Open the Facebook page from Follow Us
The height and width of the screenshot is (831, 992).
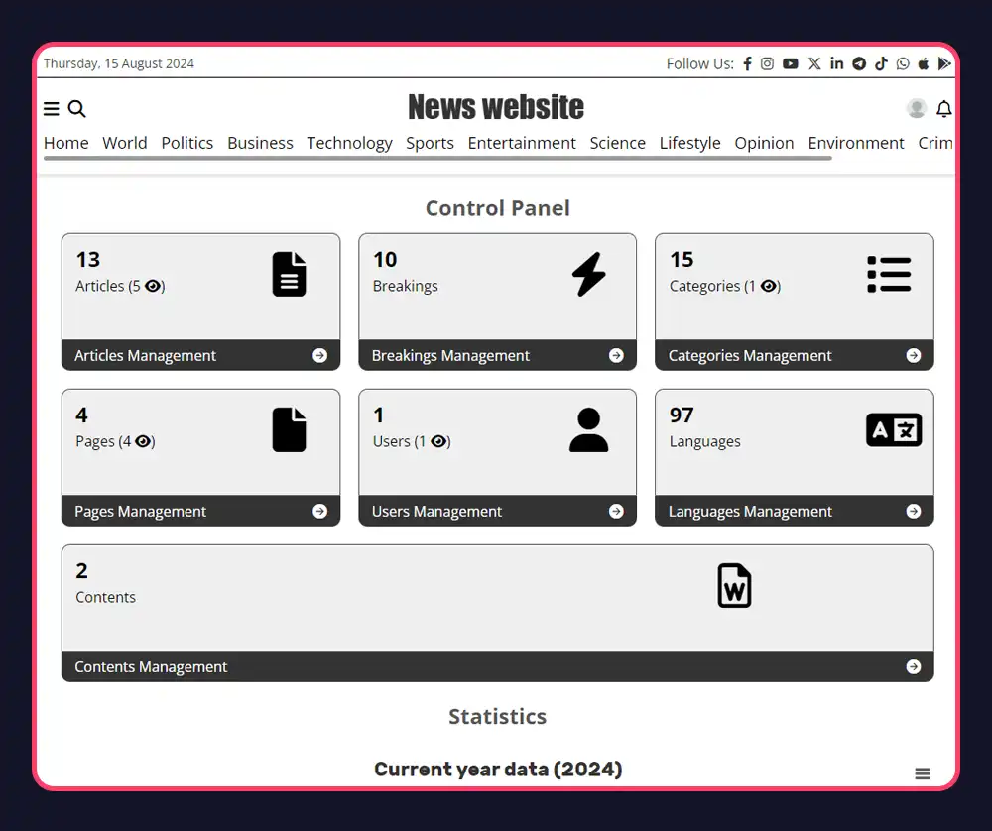pos(747,63)
